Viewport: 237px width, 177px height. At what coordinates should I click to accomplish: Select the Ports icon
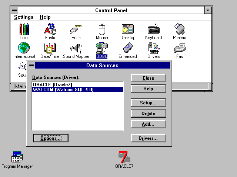[x=76, y=29]
